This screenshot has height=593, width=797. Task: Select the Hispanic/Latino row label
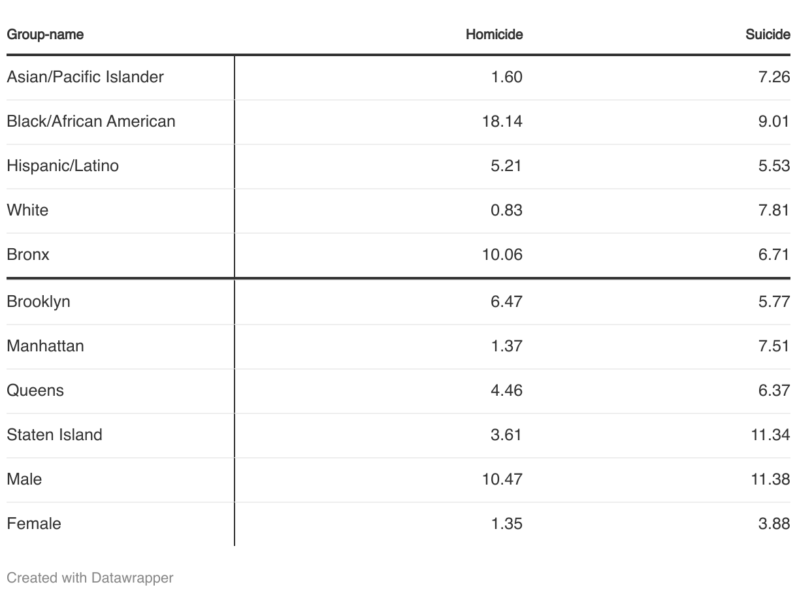point(63,166)
